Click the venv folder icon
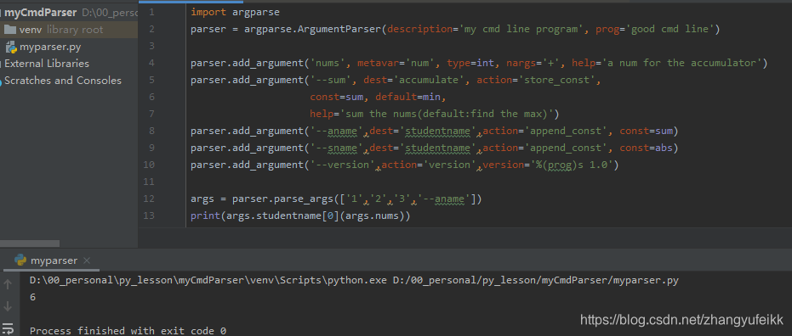Viewport: 792px width, 336px height. click(x=9, y=30)
